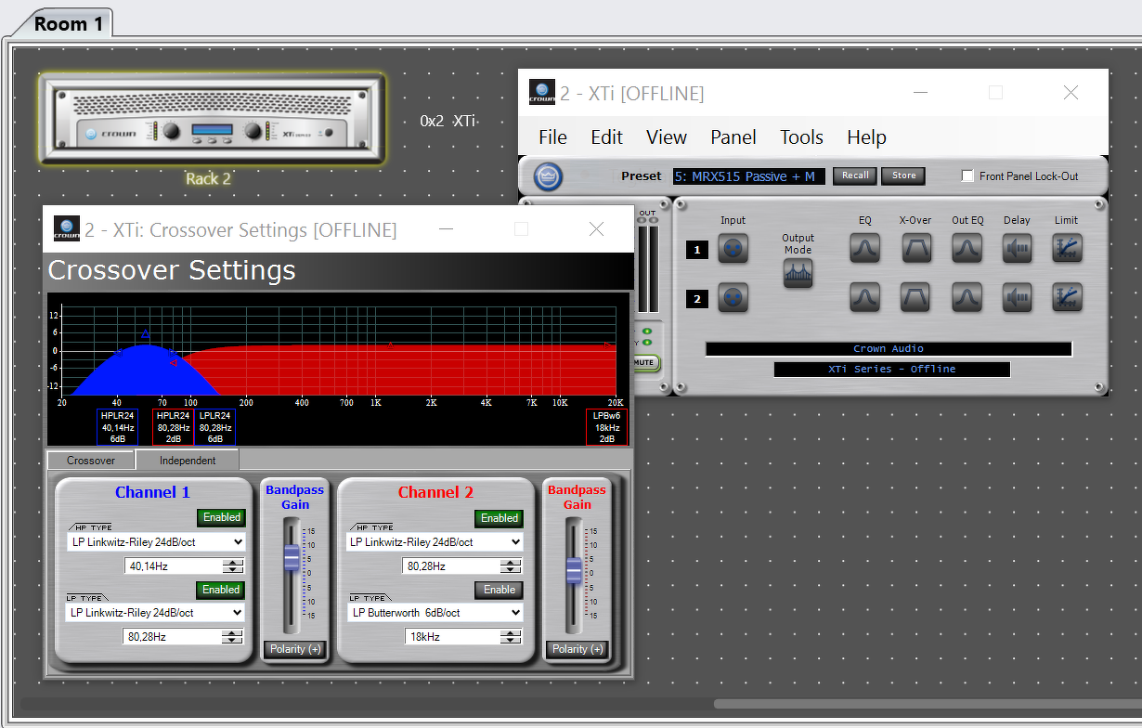Enable Channel 2 low-pass filter
1142x728 pixels.
click(x=499, y=590)
